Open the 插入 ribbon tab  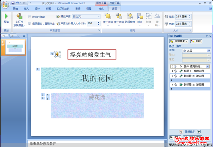[26, 9]
